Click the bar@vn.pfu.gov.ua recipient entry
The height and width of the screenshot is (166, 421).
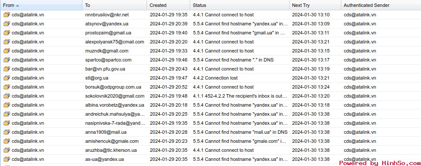[x=105, y=69]
